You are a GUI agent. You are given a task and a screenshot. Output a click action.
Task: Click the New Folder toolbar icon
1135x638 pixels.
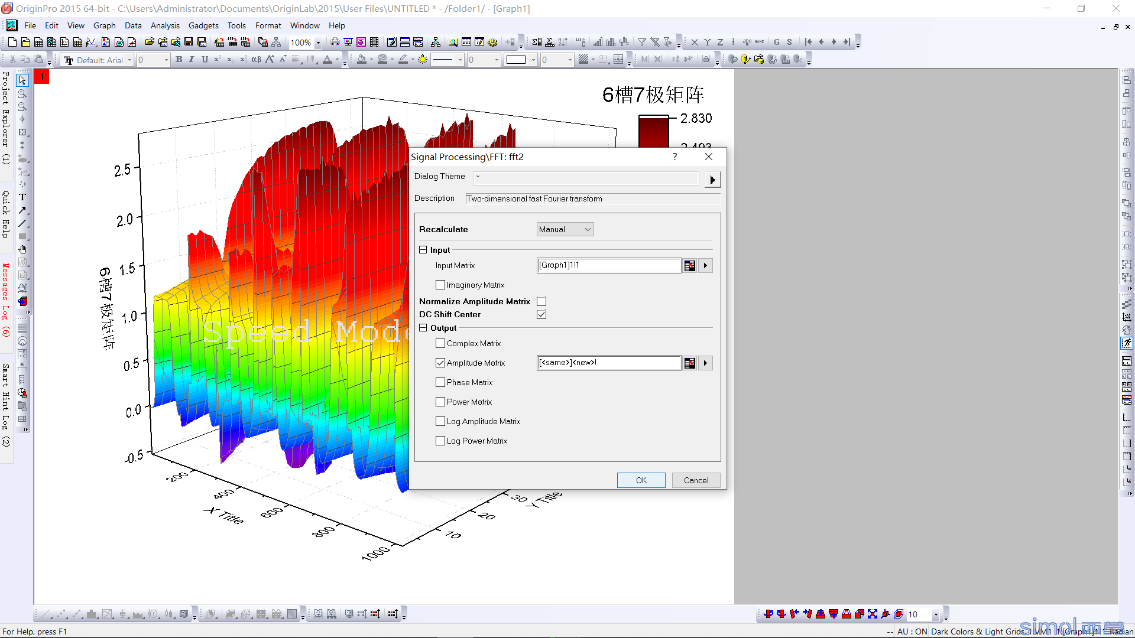click(x=25, y=42)
